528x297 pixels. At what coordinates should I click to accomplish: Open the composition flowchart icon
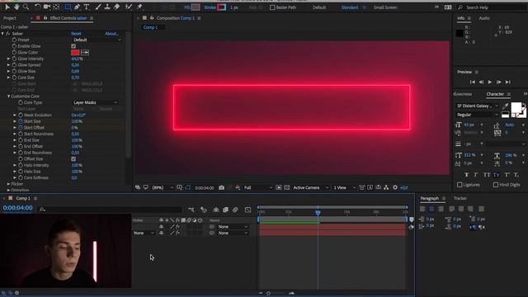pyautogui.click(x=386, y=187)
